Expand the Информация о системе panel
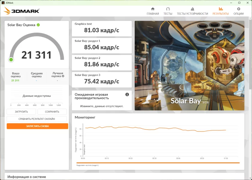Viewport: 252px width, 180px height. tap(27, 177)
